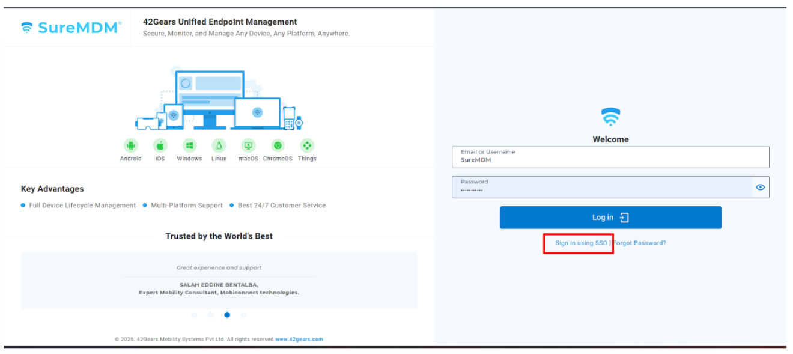Go to second testimonial carousel dot

pos(211,315)
